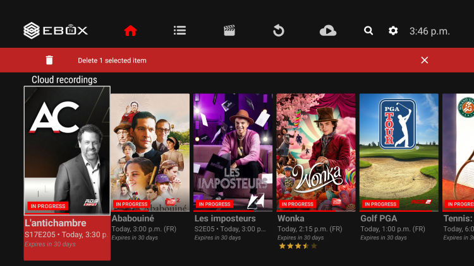474x266 pixels.
Task: Open the movies clapperboard icon
Action: [229, 30]
